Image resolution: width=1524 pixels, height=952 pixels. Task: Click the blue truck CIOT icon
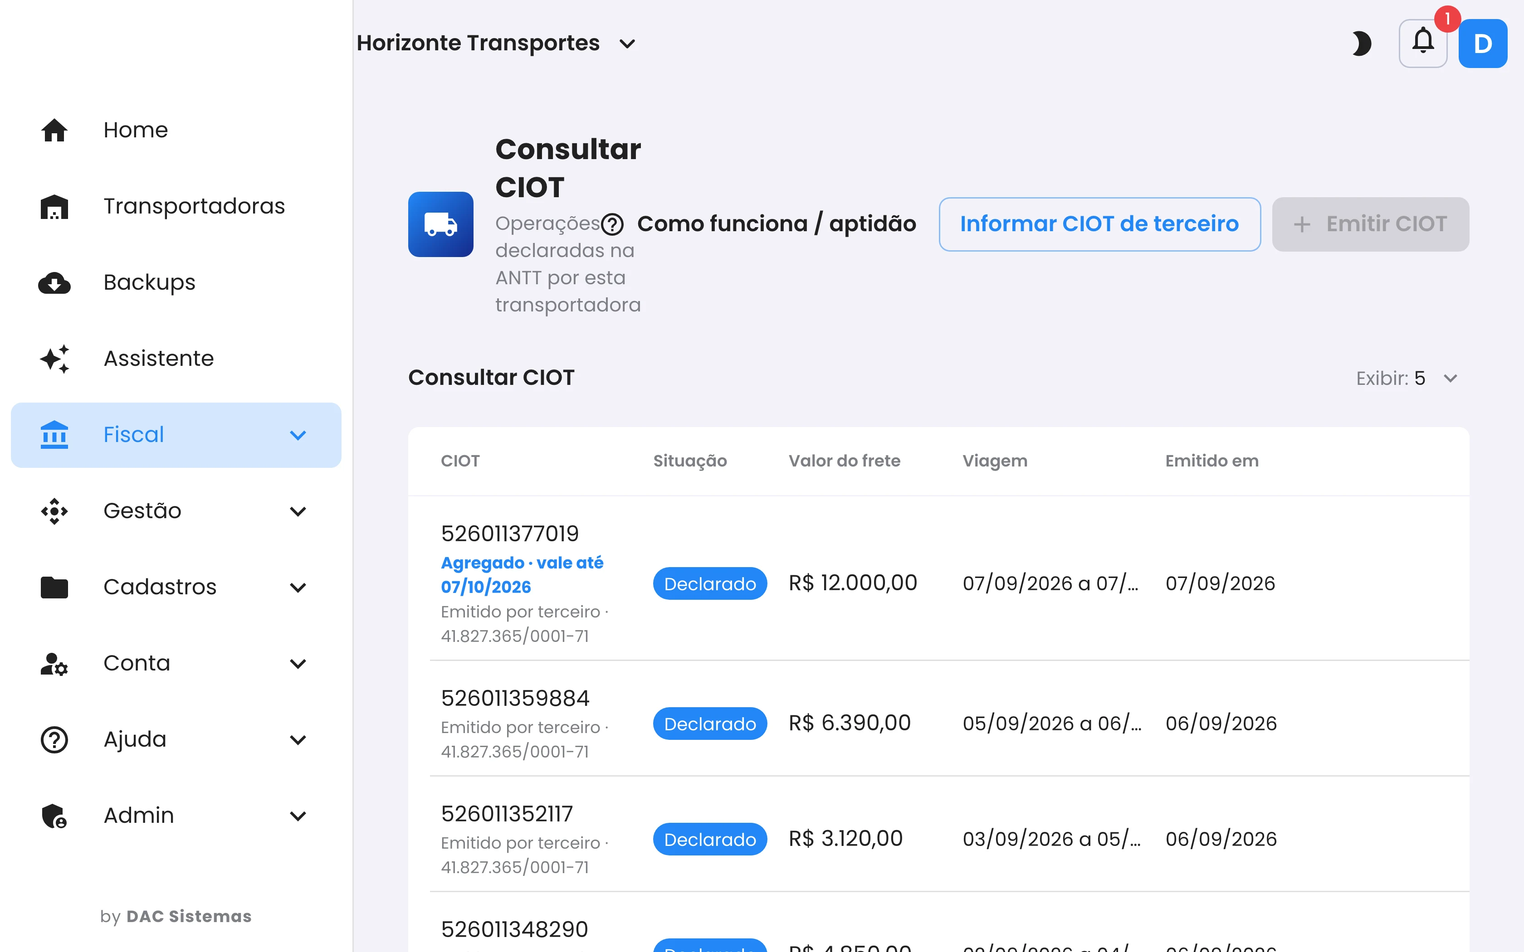tap(441, 224)
